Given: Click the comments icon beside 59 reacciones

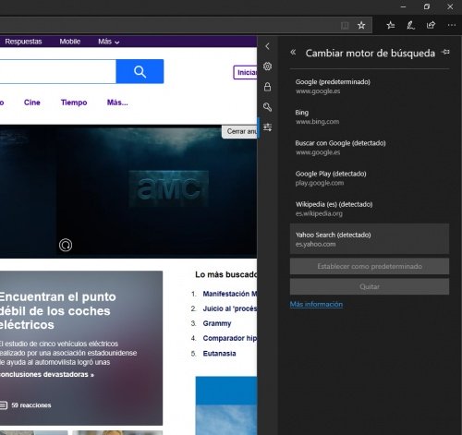Looking at the screenshot, I should (x=4, y=405).
